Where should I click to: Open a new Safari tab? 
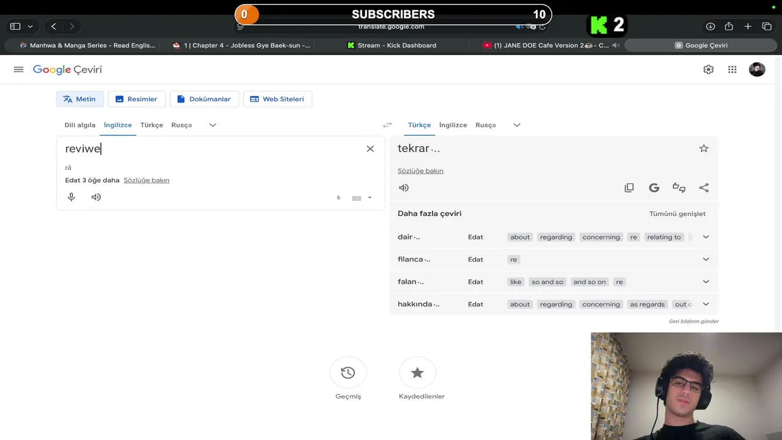point(748,26)
